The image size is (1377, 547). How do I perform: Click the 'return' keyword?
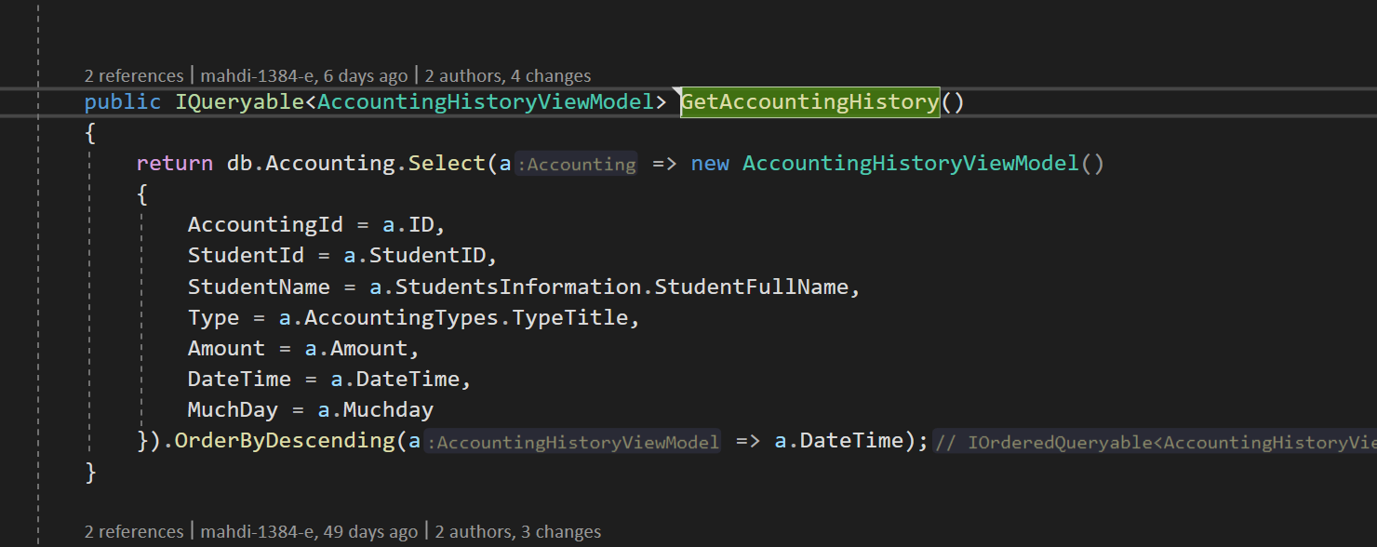click(x=174, y=163)
